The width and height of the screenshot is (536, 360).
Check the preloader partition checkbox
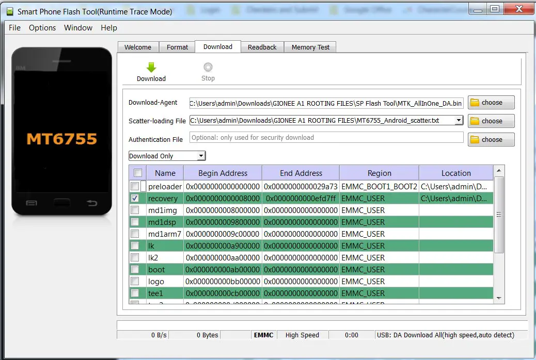pos(135,186)
